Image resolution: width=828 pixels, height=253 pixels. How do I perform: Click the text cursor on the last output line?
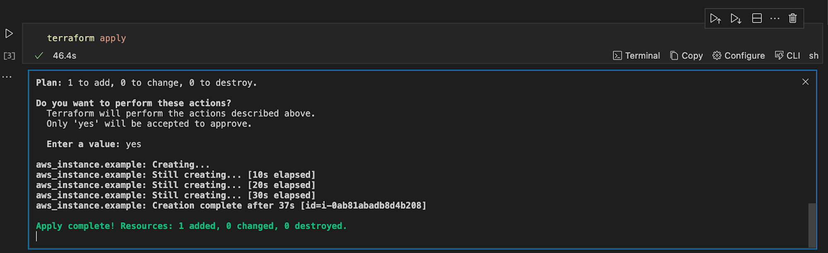[x=36, y=236]
